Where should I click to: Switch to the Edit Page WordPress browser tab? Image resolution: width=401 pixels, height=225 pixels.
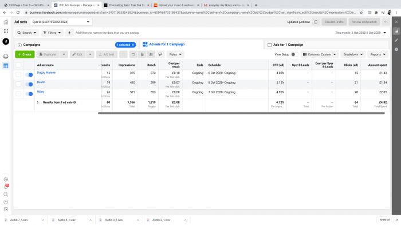[26, 5]
